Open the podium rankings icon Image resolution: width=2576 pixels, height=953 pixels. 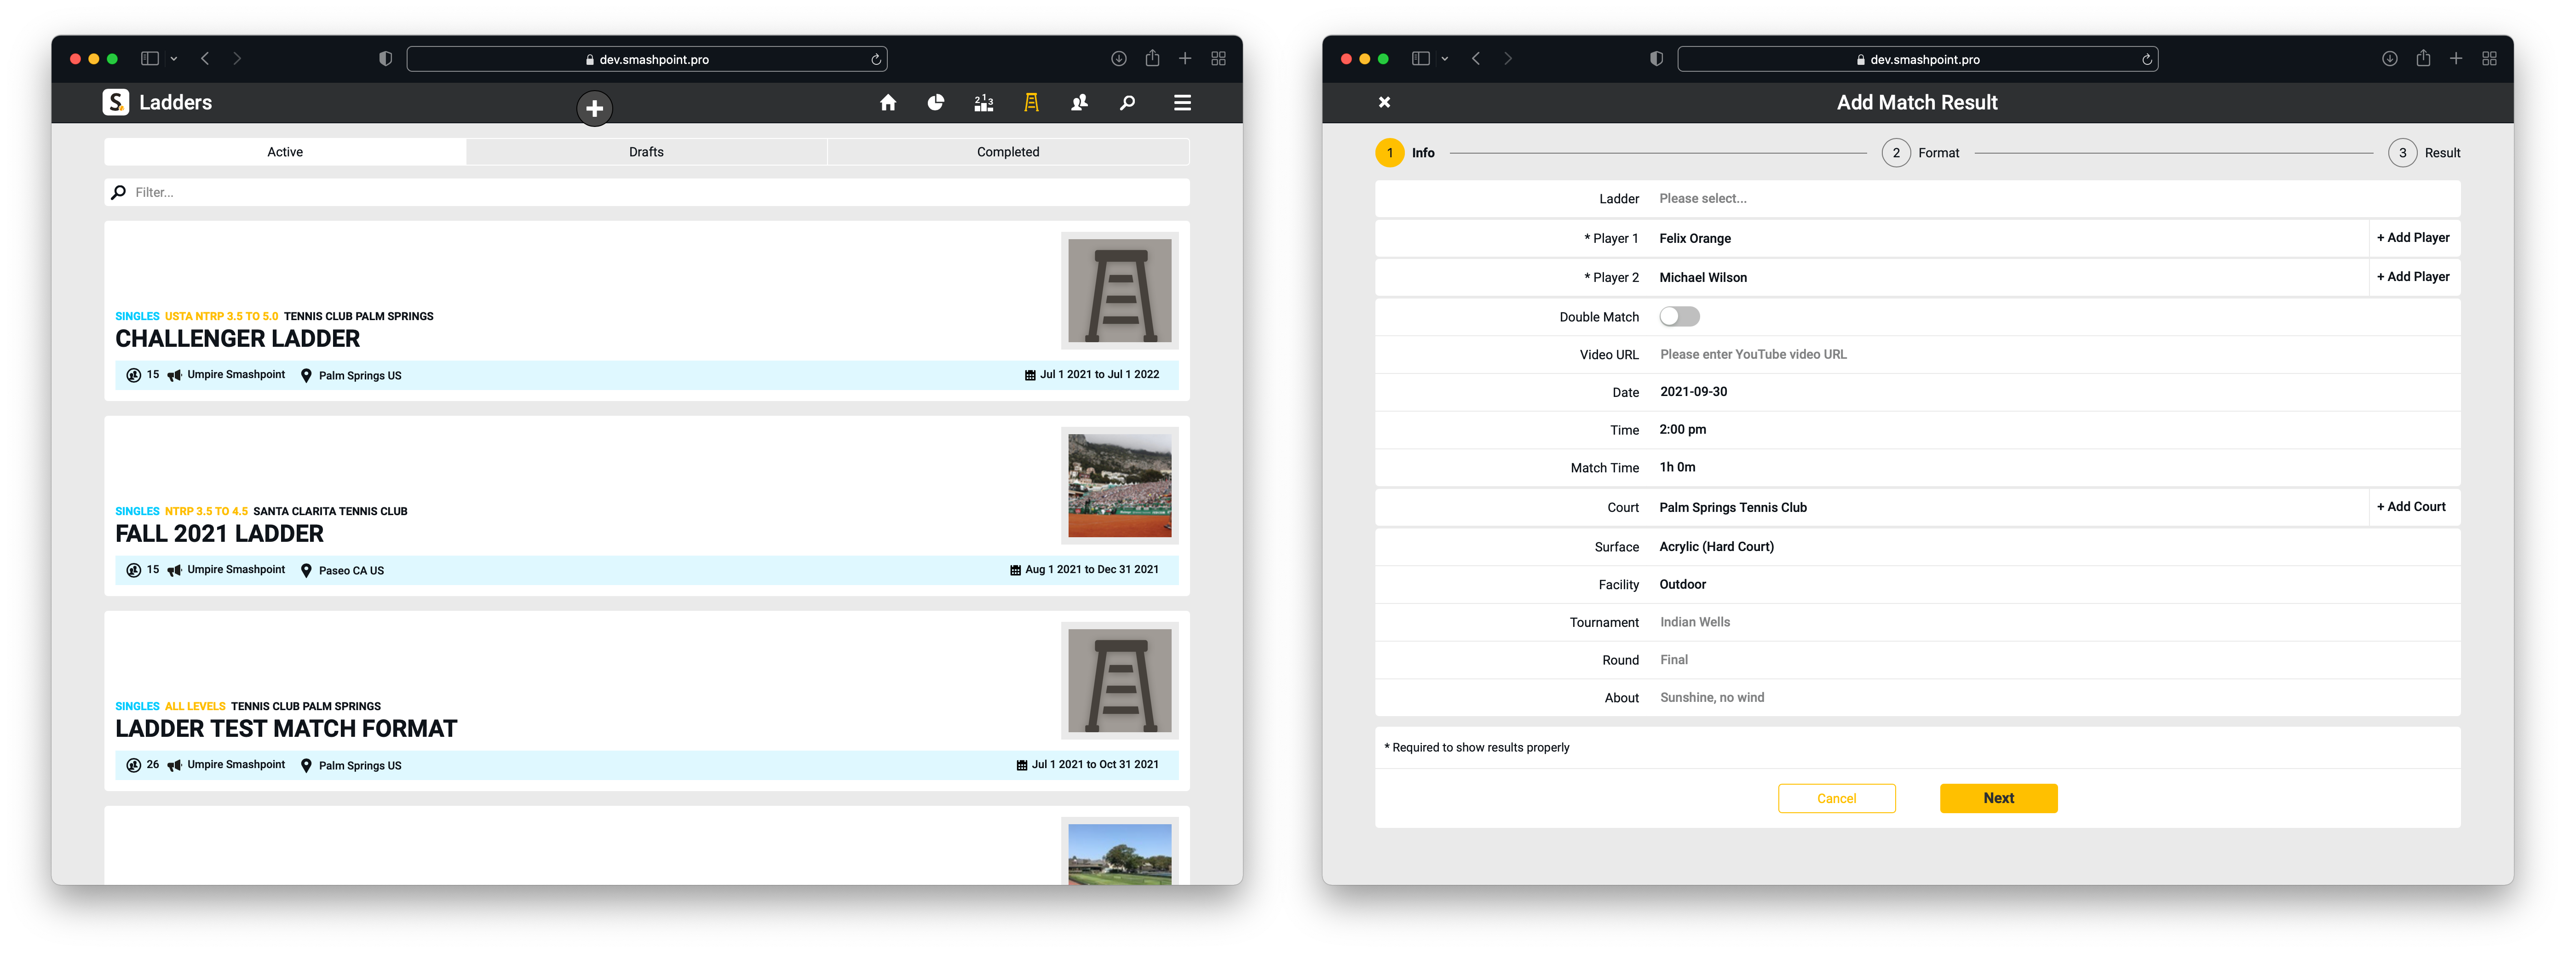point(984,102)
